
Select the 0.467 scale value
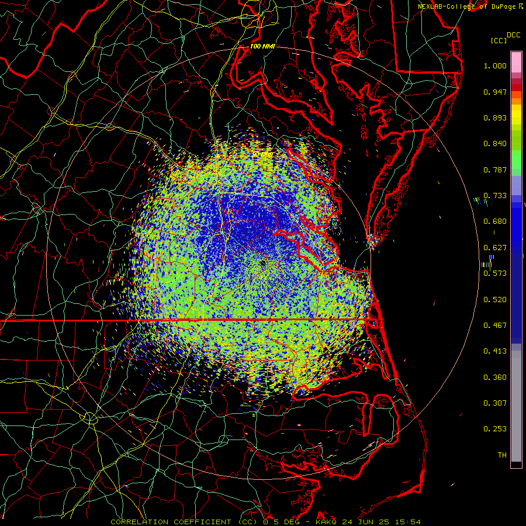495,326
